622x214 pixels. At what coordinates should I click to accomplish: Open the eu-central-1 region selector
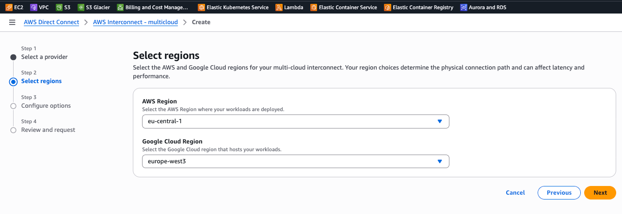point(295,121)
